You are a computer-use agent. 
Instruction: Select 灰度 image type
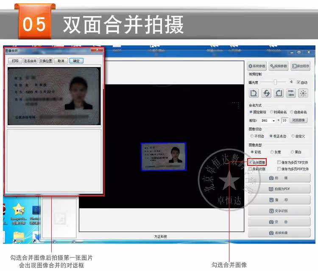pyautogui.click(x=272, y=152)
